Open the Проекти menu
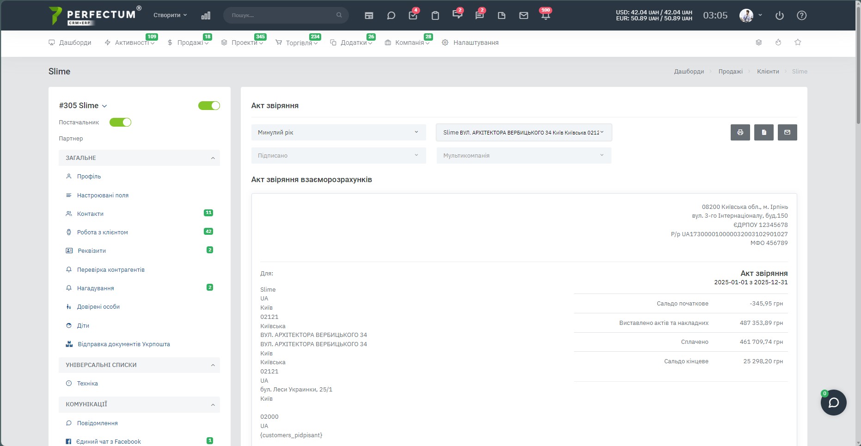This screenshot has width=861, height=446. tap(242, 43)
